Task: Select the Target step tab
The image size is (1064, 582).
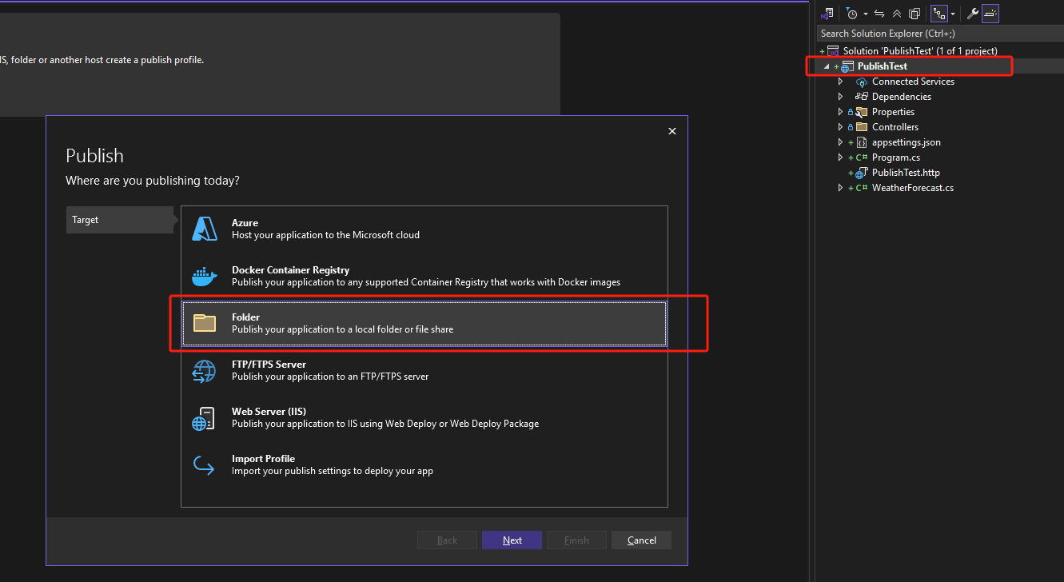Action: point(120,220)
